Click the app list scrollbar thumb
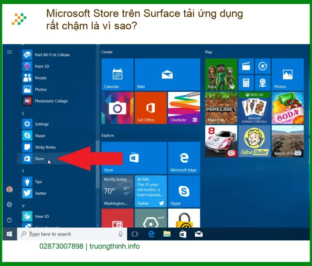 tap(97, 165)
